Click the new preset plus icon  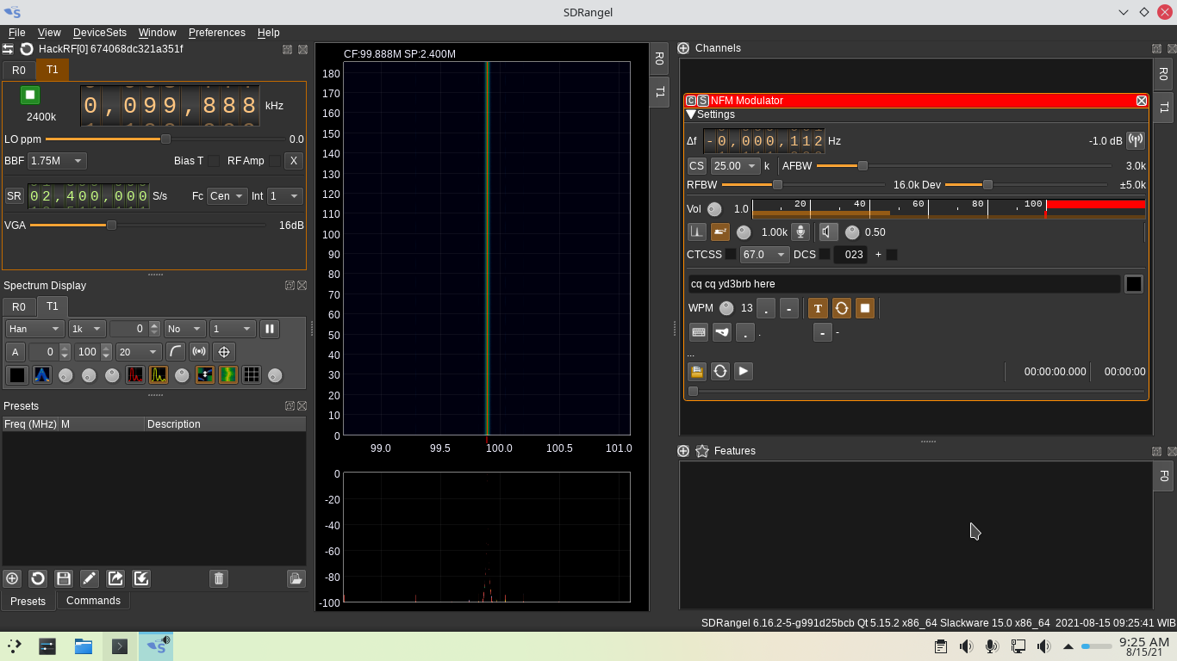[12, 578]
